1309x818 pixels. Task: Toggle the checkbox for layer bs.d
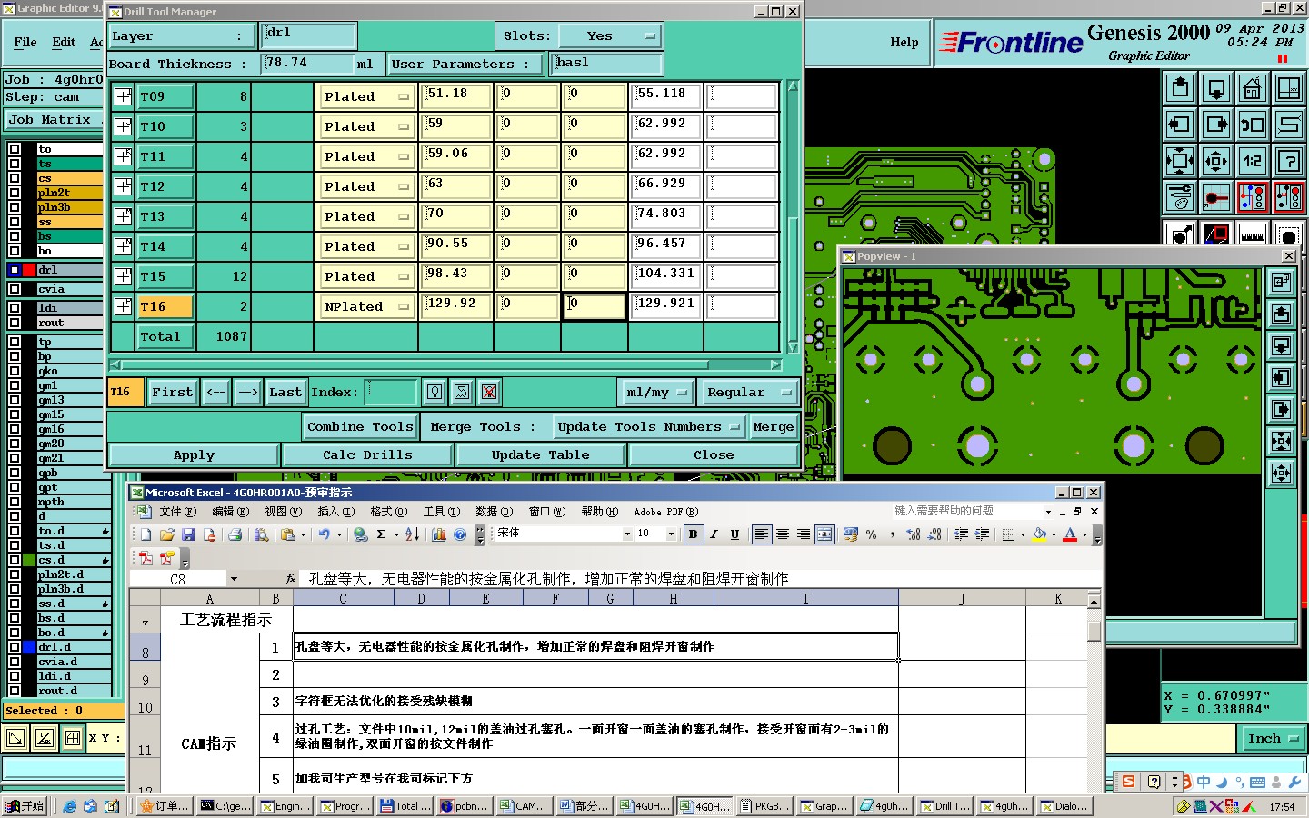tap(15, 618)
